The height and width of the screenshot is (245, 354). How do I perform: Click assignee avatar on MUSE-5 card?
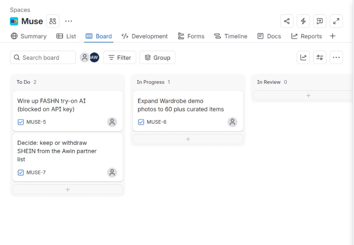tap(112, 122)
